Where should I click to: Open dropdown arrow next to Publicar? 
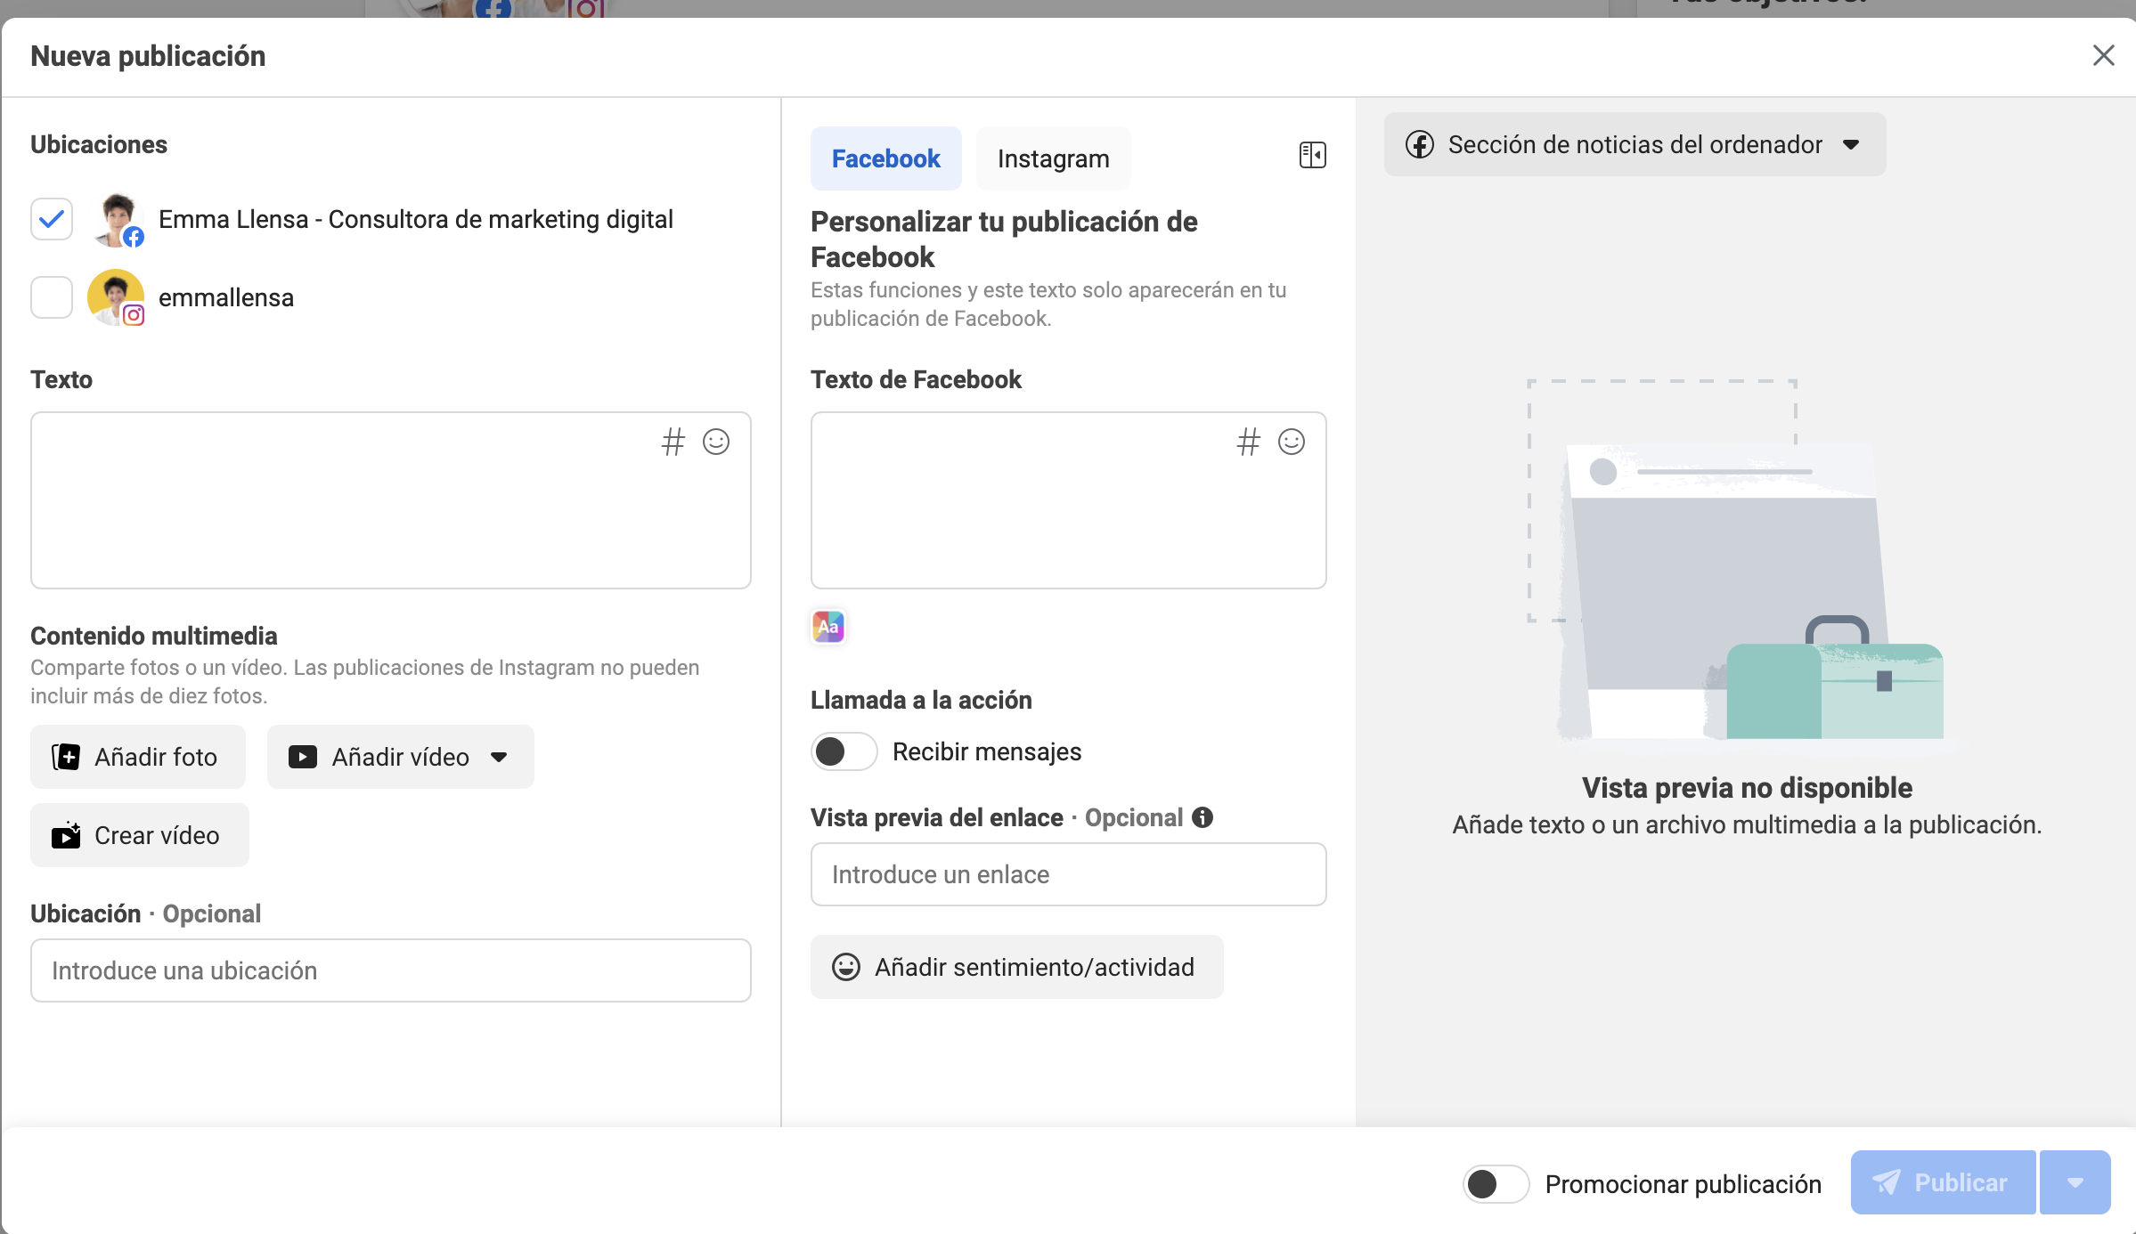click(x=2075, y=1182)
